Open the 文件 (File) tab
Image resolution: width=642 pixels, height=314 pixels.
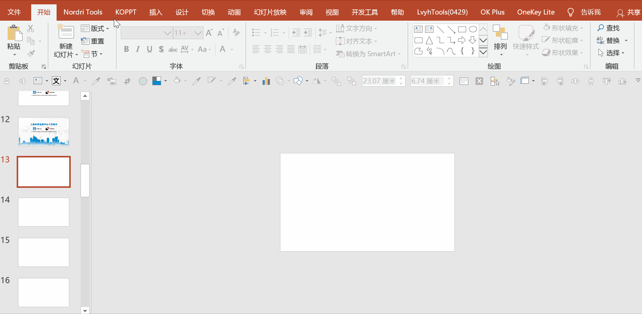[x=14, y=12]
